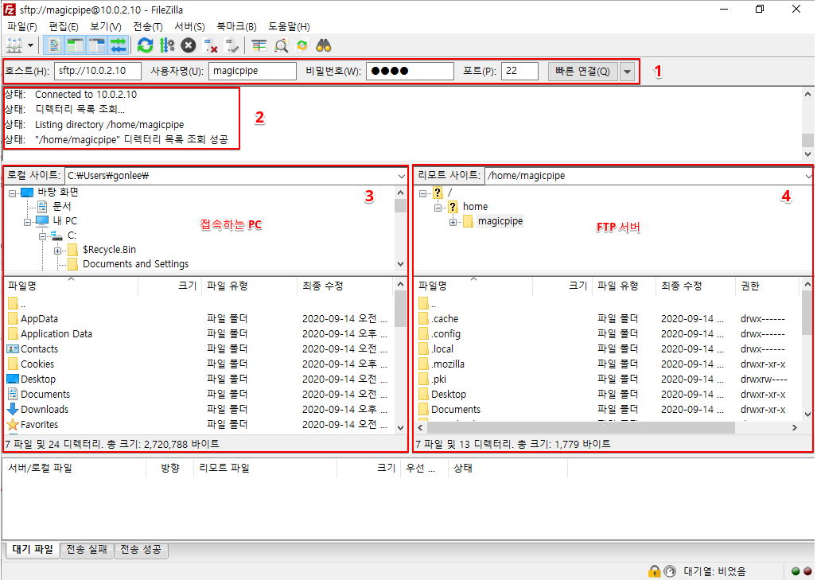Toggle transfer queue display
Screen dimensions: 817x580
[119, 46]
